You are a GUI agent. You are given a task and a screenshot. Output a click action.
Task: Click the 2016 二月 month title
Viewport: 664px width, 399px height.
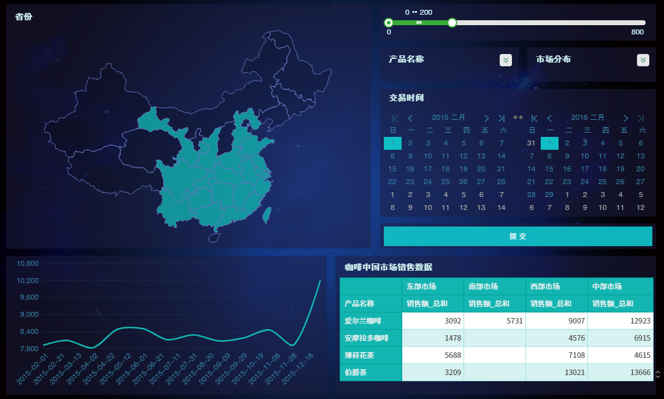pyautogui.click(x=587, y=117)
